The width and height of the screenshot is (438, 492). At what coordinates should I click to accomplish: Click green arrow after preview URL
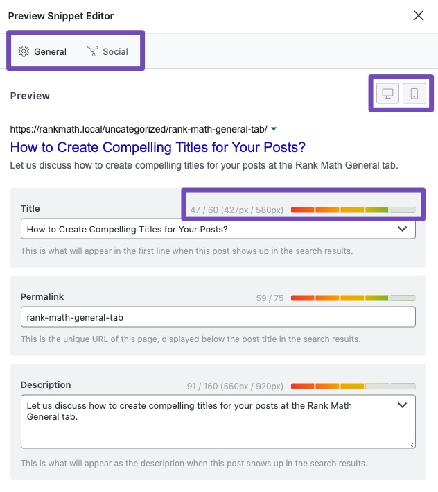coord(274,129)
